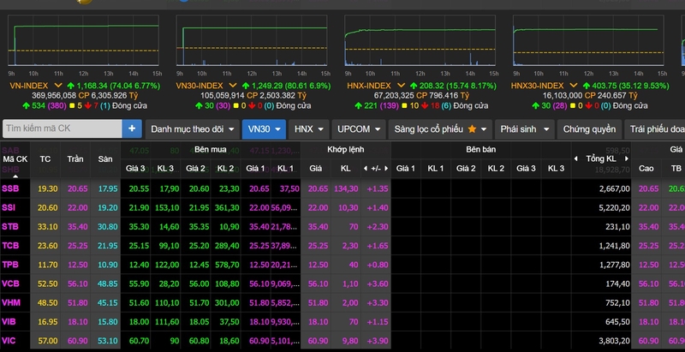685x352 pixels.
Task: Click the 'Sàn' floor column header
Action: point(105,159)
